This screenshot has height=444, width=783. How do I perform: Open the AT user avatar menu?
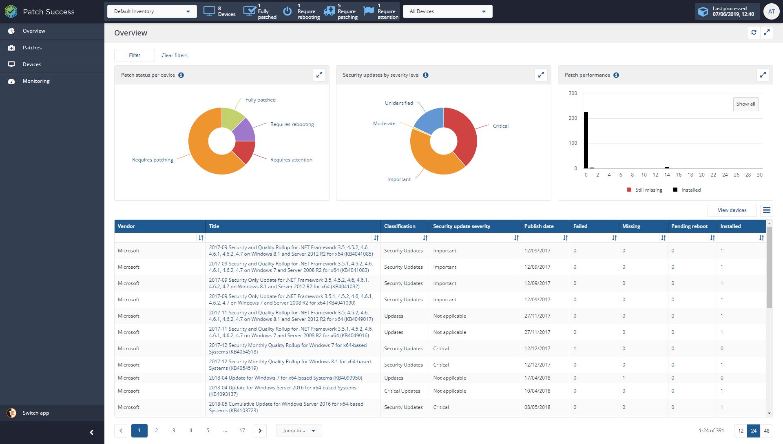(771, 11)
